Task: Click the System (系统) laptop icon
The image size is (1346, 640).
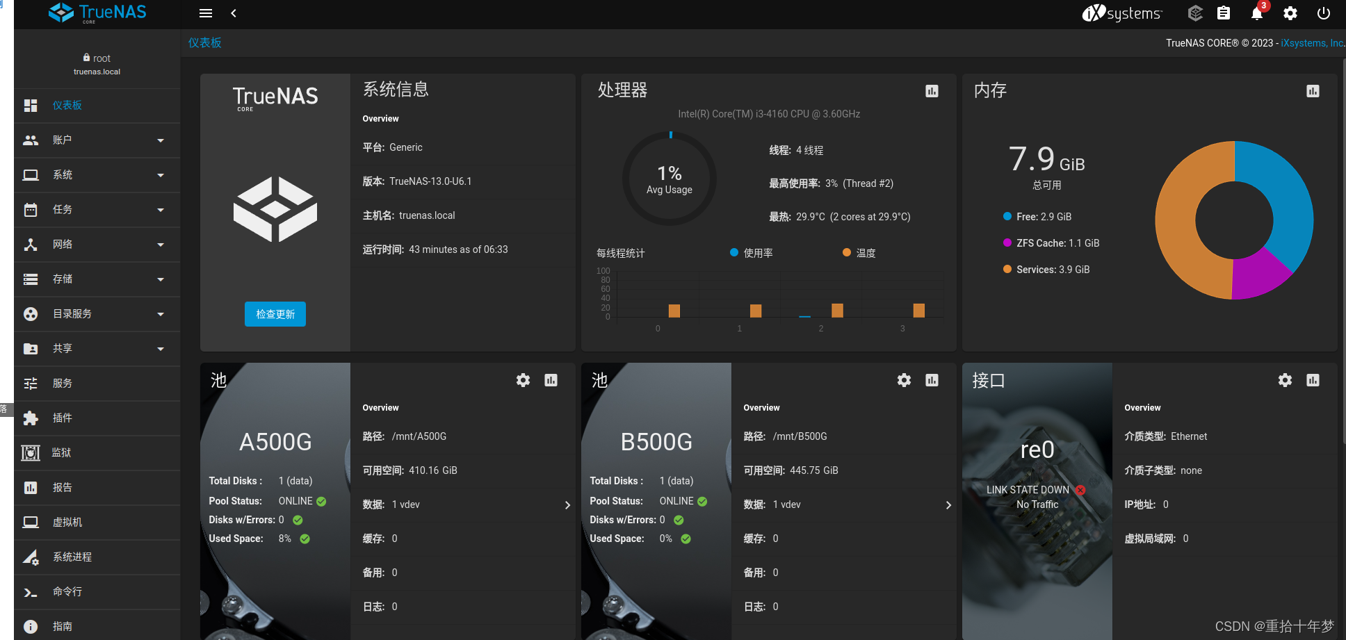Action: click(31, 175)
